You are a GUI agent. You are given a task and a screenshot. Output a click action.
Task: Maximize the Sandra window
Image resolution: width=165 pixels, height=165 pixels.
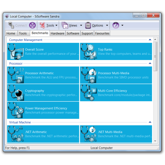pyautogui.click(x=144, y=16)
